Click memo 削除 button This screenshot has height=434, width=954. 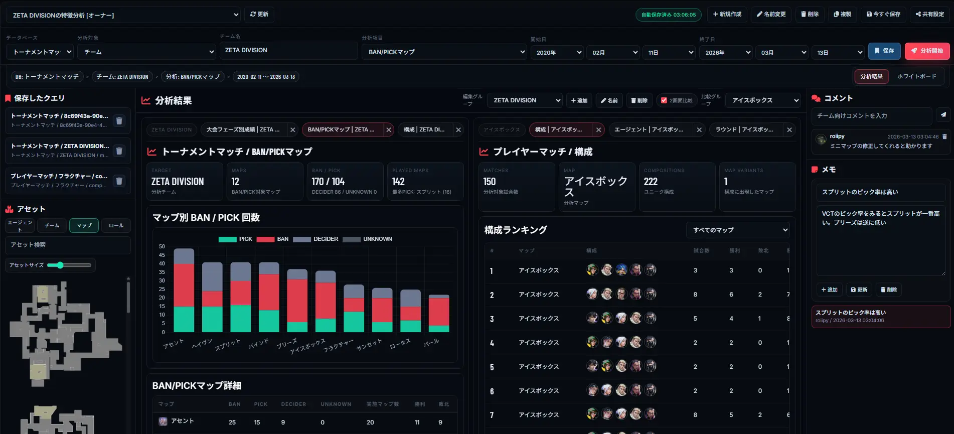coord(889,290)
